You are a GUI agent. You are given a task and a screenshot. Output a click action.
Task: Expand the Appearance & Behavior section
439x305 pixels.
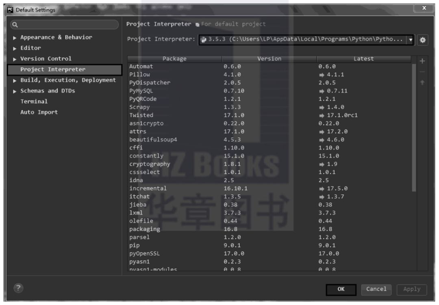(15, 38)
